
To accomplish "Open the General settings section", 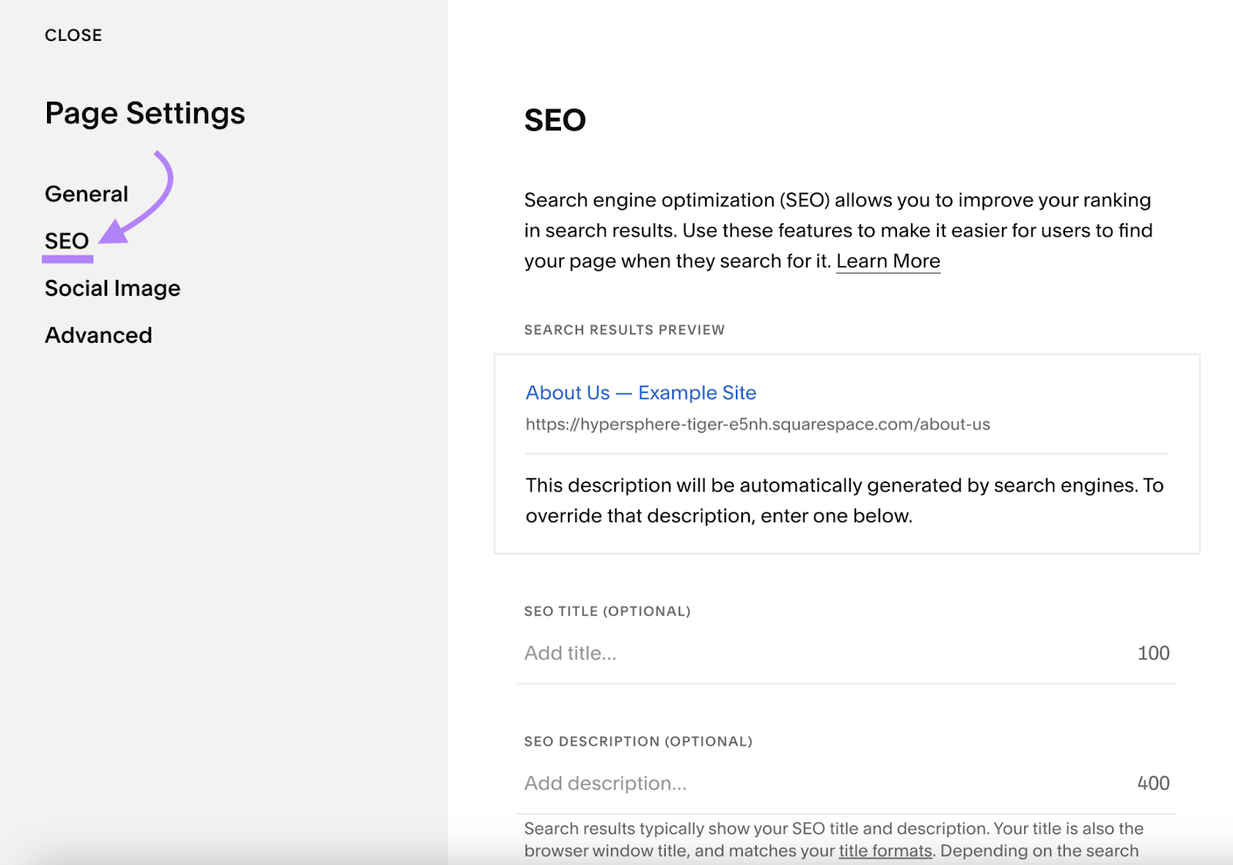I will click(x=86, y=193).
